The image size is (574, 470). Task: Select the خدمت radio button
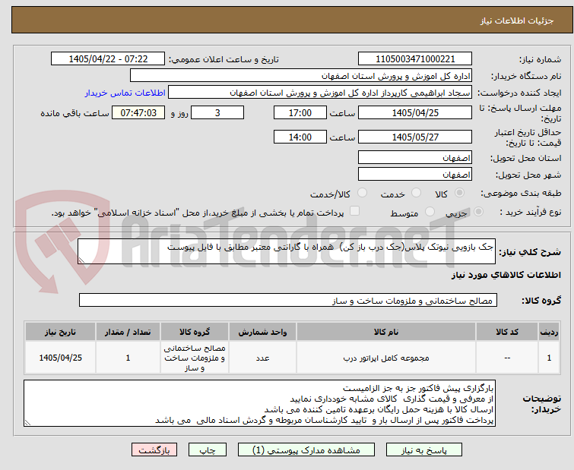pyautogui.click(x=416, y=193)
